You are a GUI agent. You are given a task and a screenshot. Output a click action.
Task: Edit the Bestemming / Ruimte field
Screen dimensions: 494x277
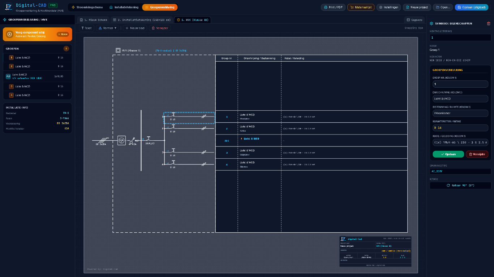(460, 113)
